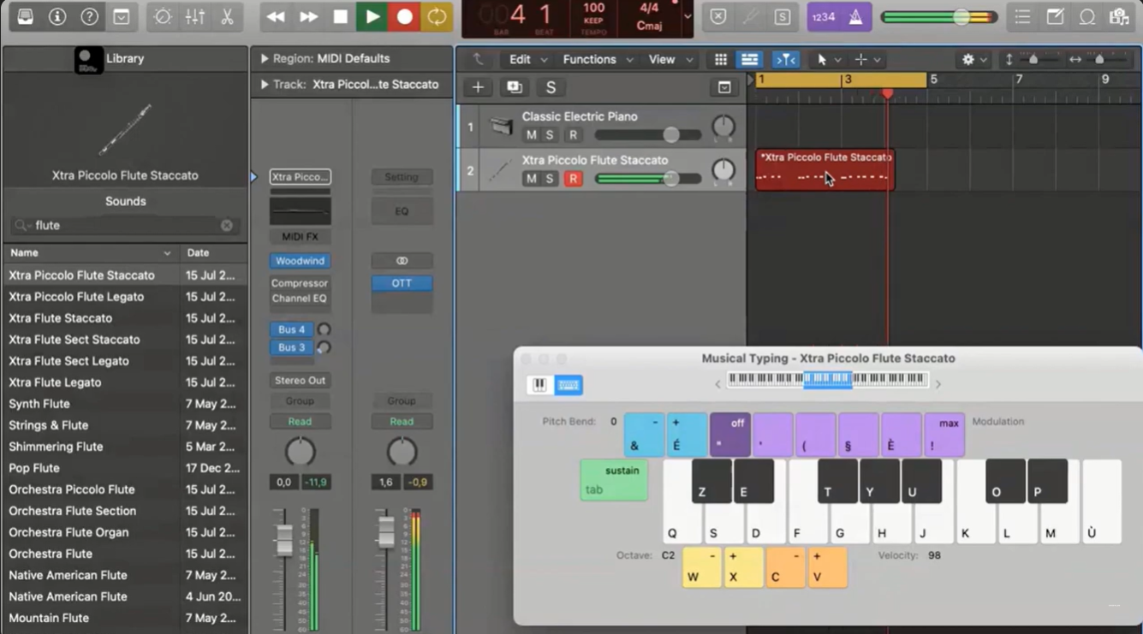Image resolution: width=1143 pixels, height=634 pixels.
Task: Open the Mixer from the control bar
Action: click(194, 17)
